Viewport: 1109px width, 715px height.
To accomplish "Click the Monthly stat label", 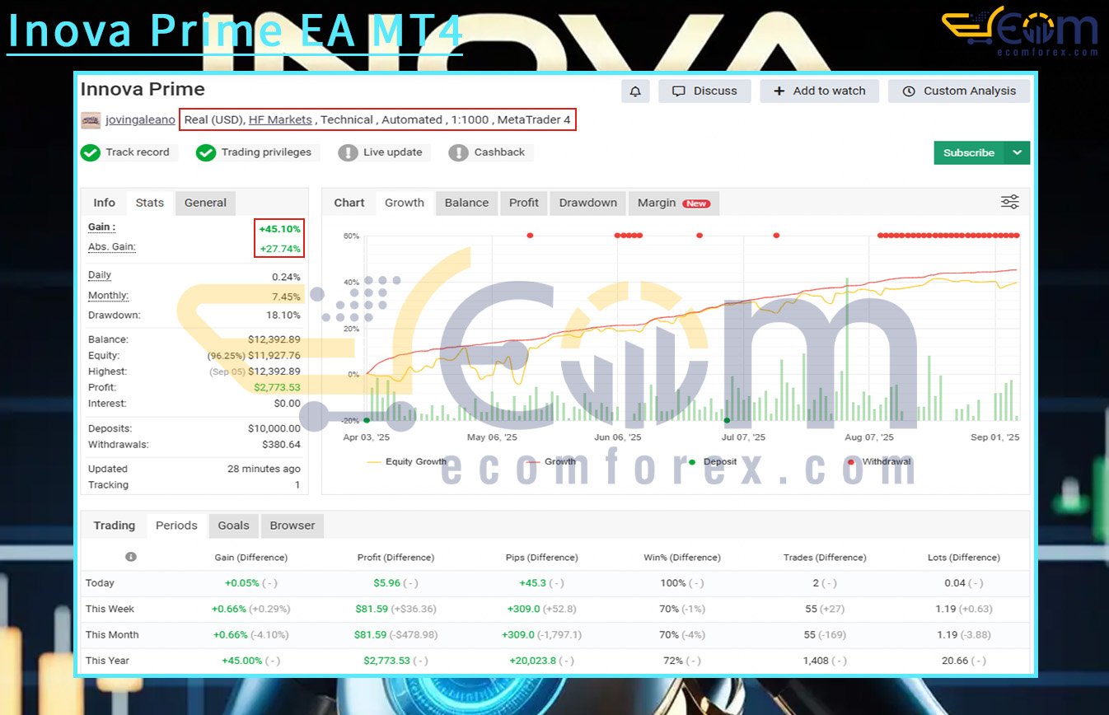I will click(108, 296).
